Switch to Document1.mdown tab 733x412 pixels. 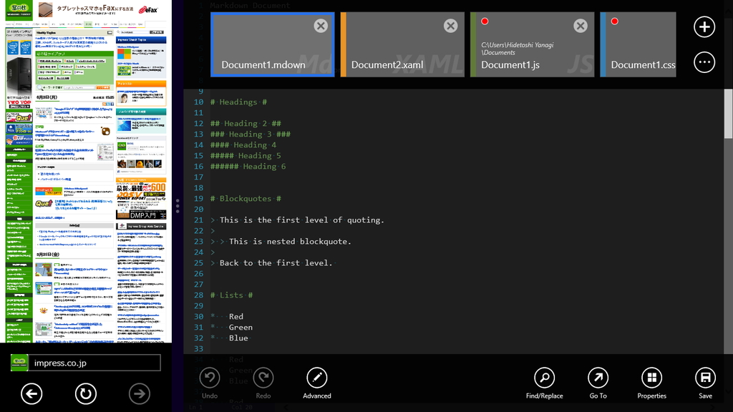pyautogui.click(x=273, y=44)
